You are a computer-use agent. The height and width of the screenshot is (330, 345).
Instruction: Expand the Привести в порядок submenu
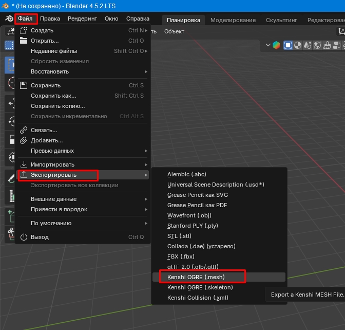pyautogui.click(x=146, y=210)
